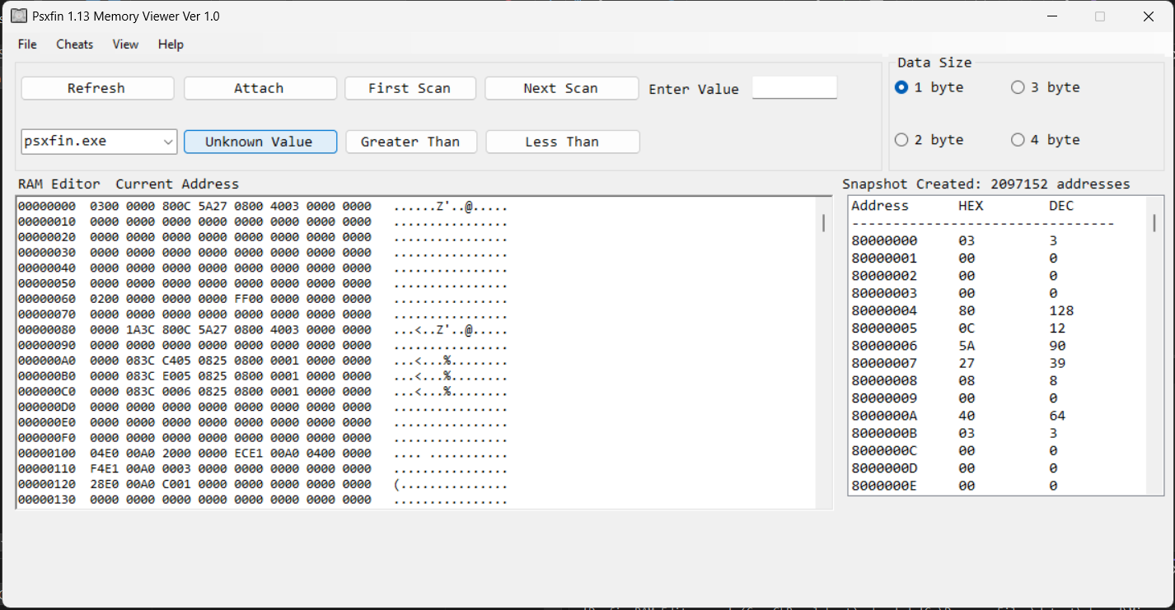Screen dimensions: 1175x610
Task: Click address 000000C0 in the RAM Editor
Action: click(47, 391)
